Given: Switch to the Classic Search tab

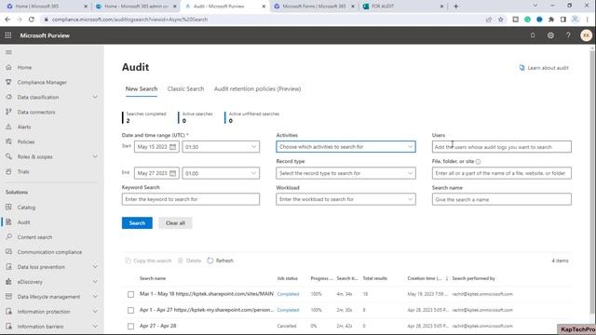Looking at the screenshot, I should (x=185, y=89).
